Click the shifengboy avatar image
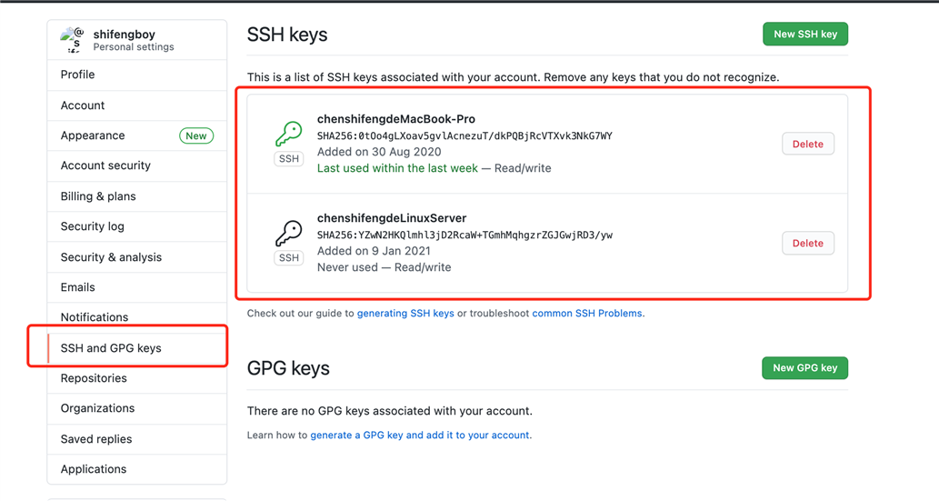 coord(73,40)
